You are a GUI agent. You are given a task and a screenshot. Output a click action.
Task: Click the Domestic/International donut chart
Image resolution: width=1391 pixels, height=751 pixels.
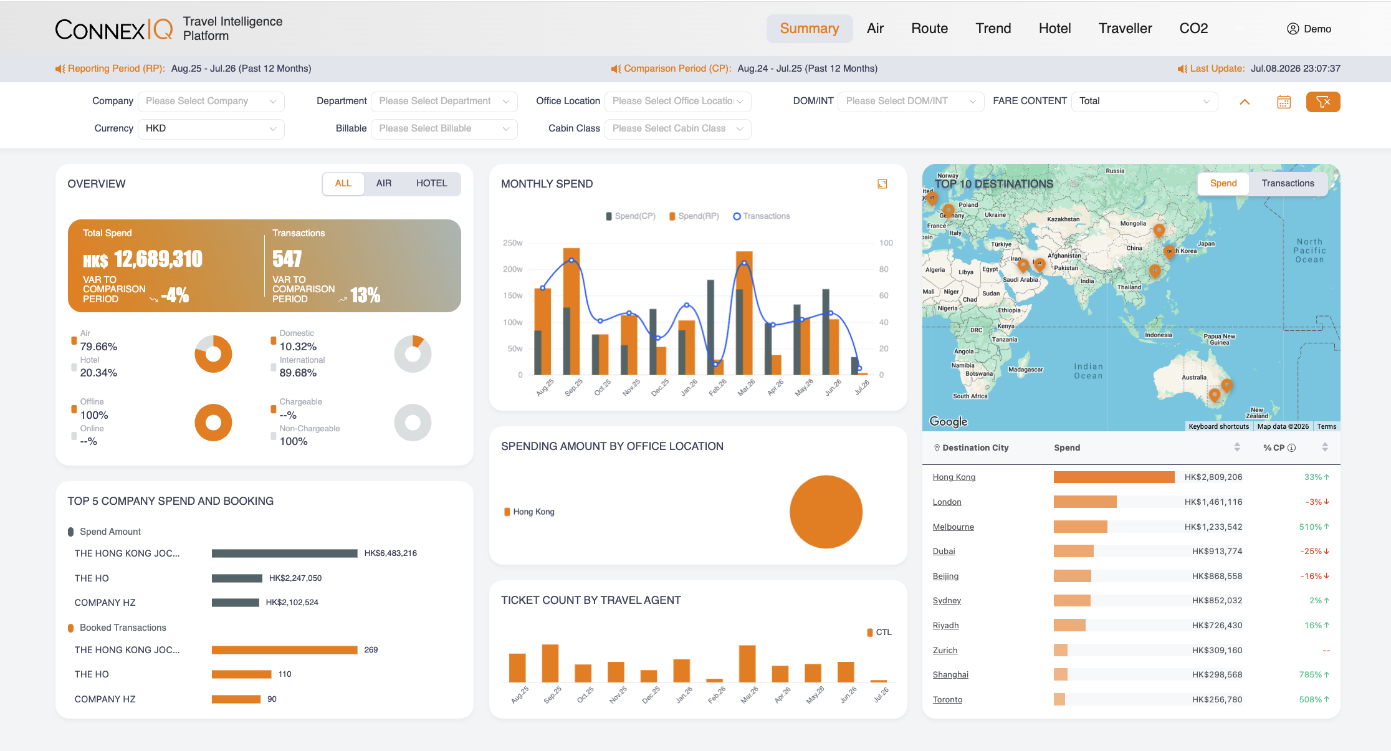(413, 354)
